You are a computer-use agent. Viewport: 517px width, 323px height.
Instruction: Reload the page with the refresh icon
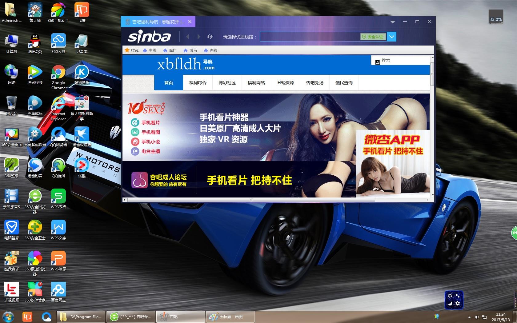coord(210,37)
